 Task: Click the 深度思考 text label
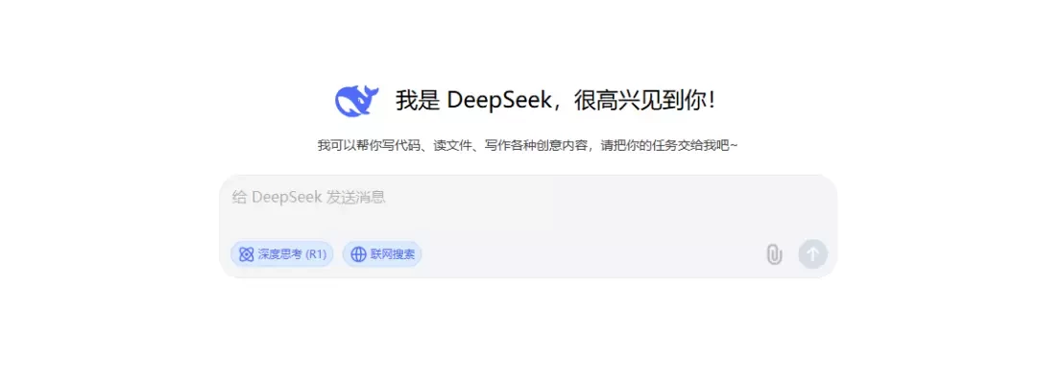point(279,254)
